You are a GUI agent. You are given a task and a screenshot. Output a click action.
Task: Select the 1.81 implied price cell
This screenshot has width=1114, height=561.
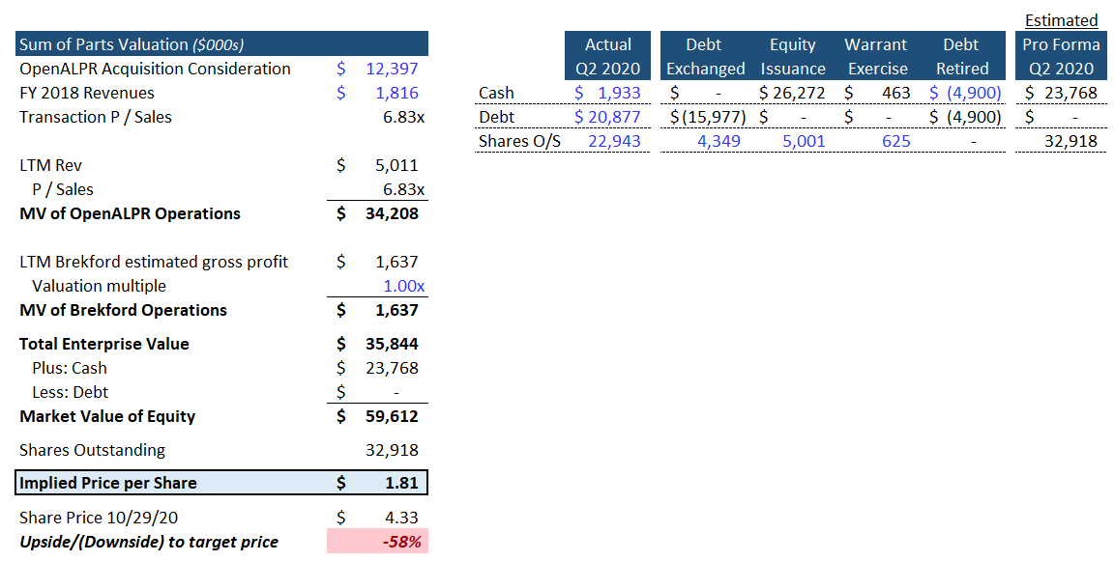point(402,483)
